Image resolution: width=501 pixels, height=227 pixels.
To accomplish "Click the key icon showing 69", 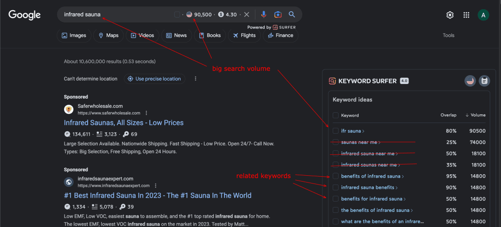I will (125, 134).
